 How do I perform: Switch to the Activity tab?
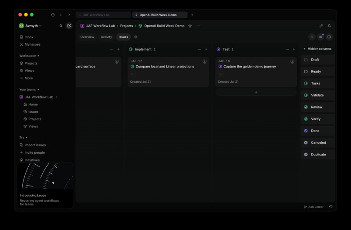pyautogui.click(x=106, y=37)
